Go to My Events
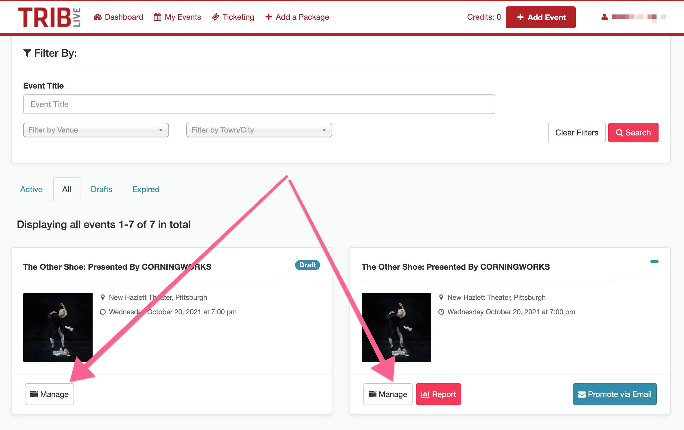Screen dimensions: 684x430 pos(177,17)
